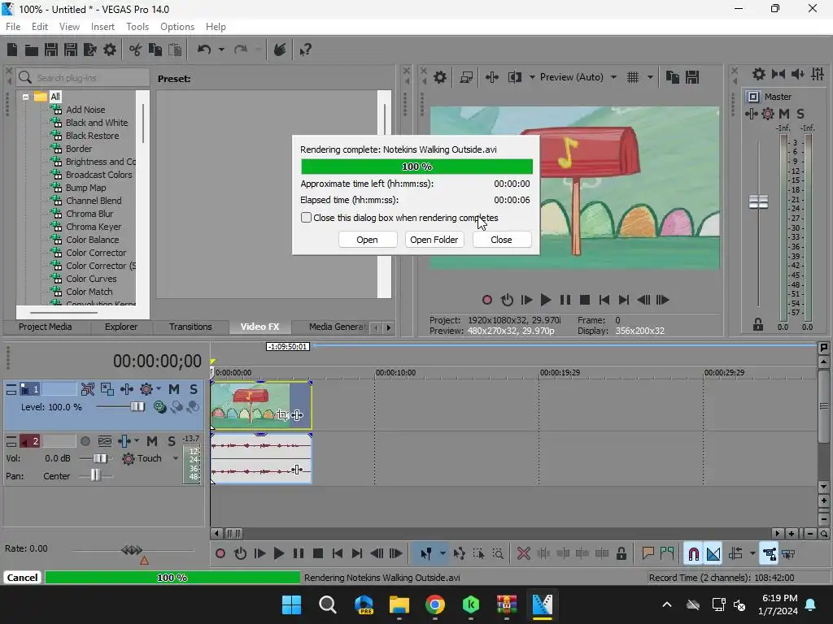Open Overlays grid dropdown arrow
Image resolution: width=833 pixels, height=624 pixels.
tap(650, 77)
